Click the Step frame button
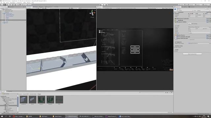211x118 pixels. (106, 5)
